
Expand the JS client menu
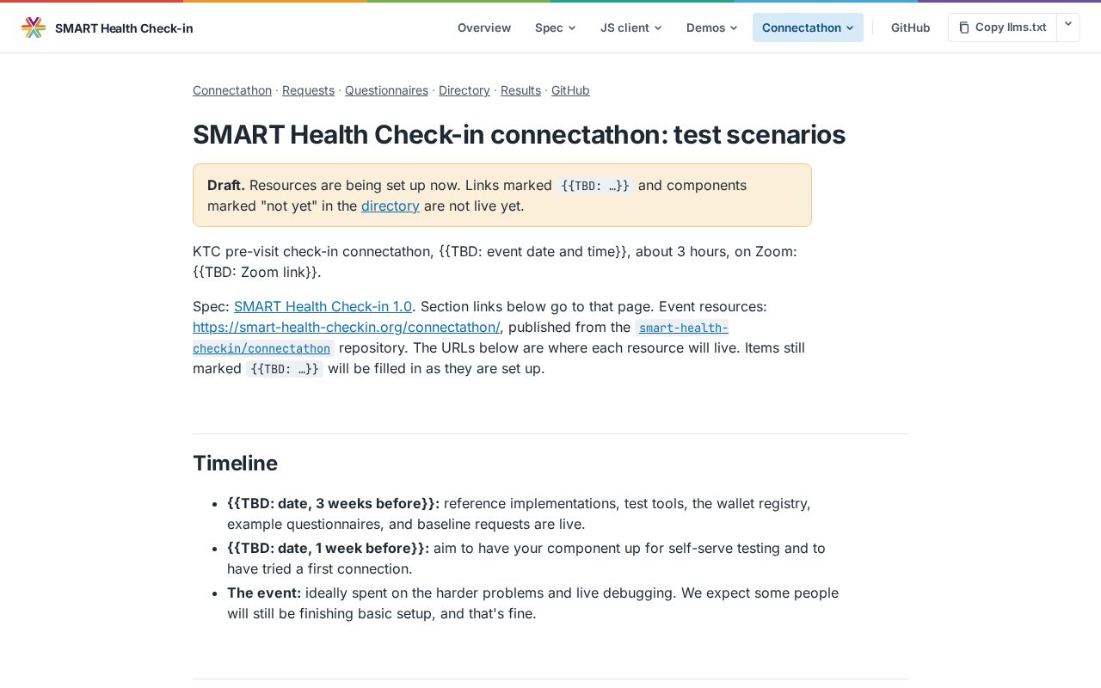click(630, 28)
